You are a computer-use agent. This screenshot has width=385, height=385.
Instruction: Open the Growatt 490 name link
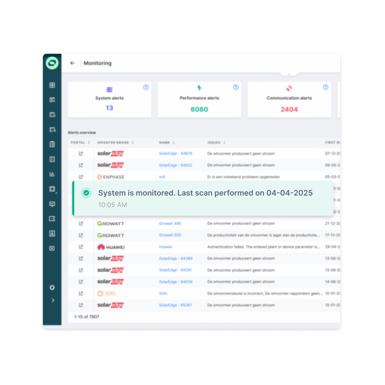(x=170, y=223)
